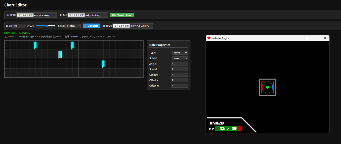Open the Shield dropdown showing arrow
Image resolution: width=341 pixels, height=144 pixels.
180,58
